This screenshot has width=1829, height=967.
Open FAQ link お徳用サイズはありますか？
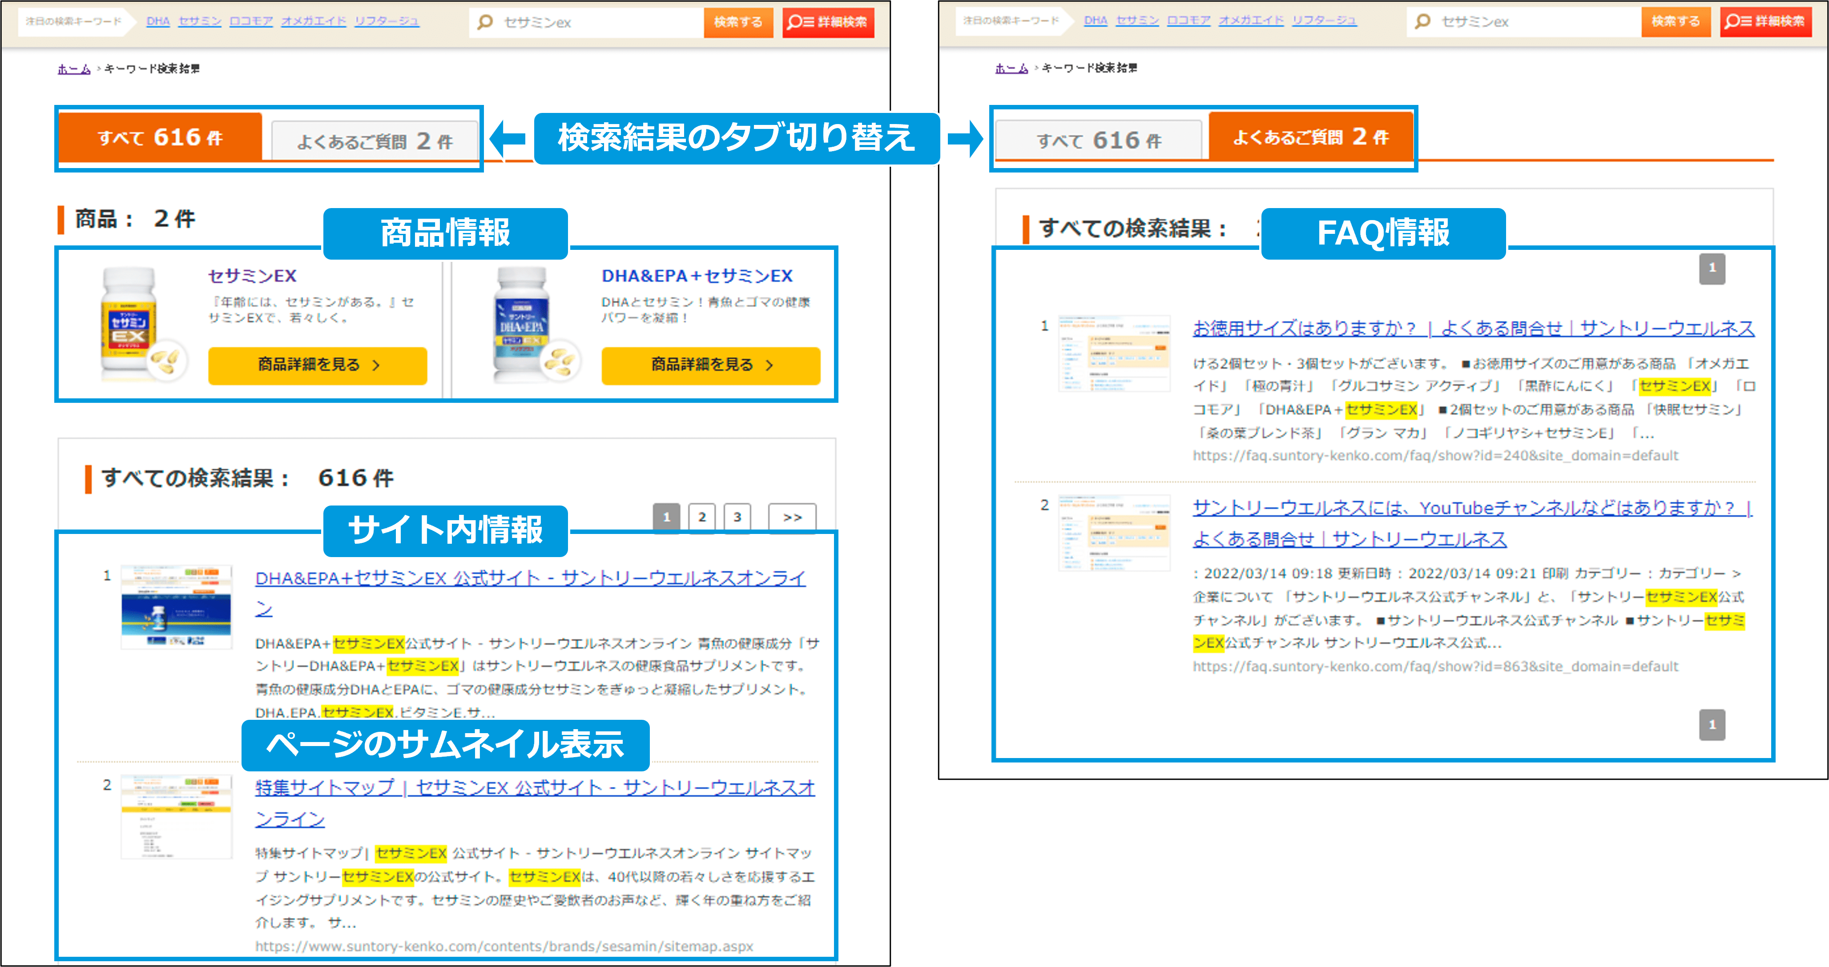[1473, 329]
